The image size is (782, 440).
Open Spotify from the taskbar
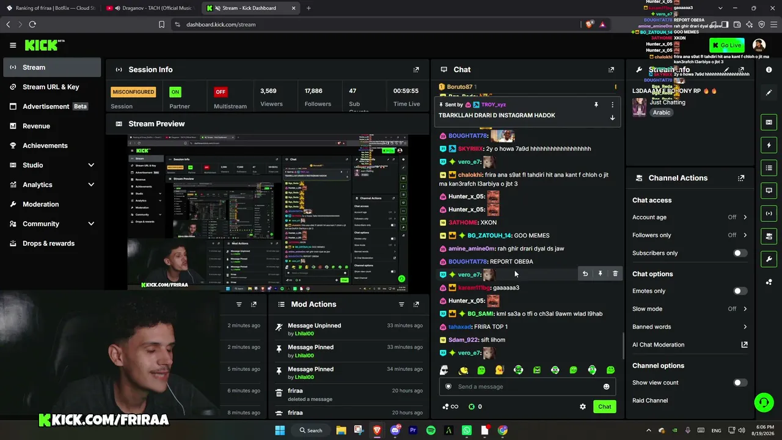click(431, 430)
